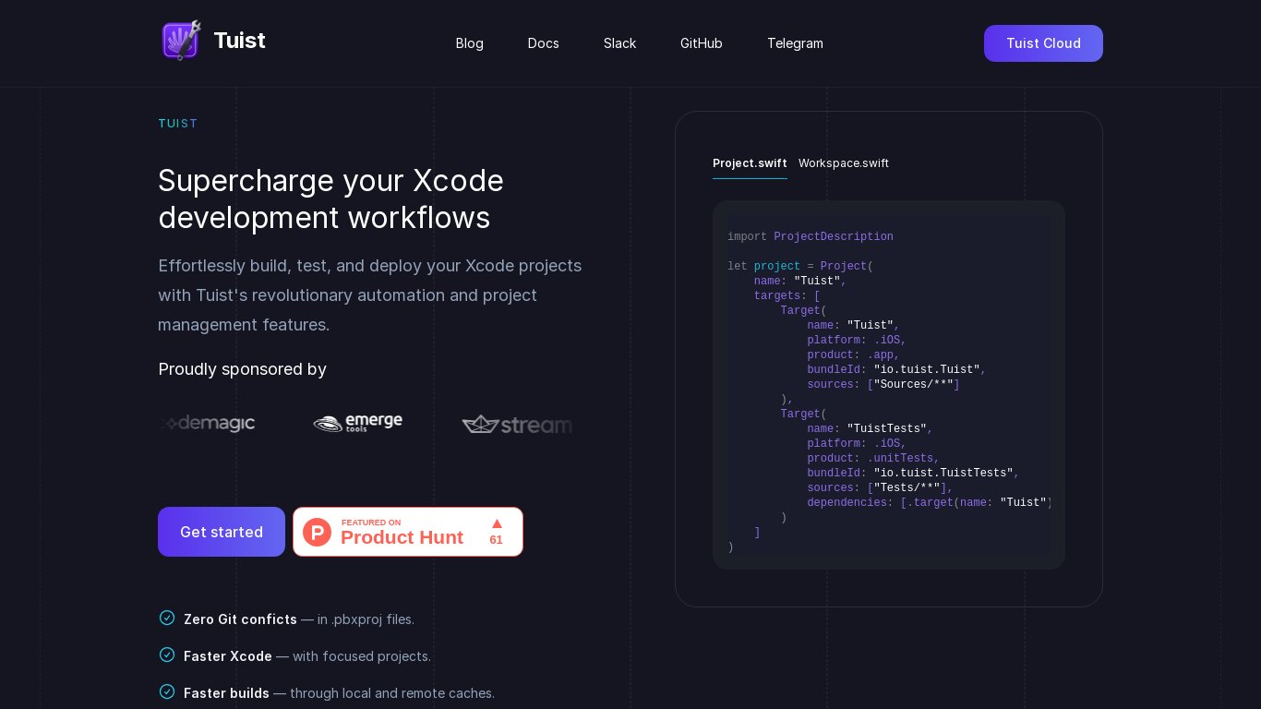Click the "Effortlessly build, test, and deploy" paragraph
Screen dimensions: 1261x709
click(370, 295)
